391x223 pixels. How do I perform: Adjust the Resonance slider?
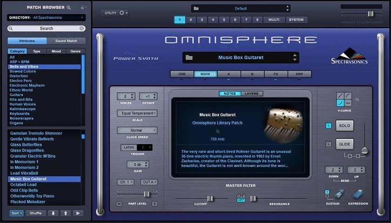pos(253,198)
